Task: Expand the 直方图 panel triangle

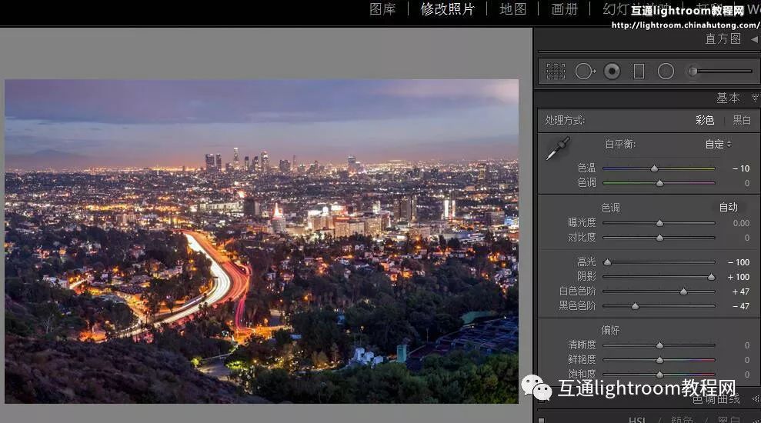Action: point(754,39)
